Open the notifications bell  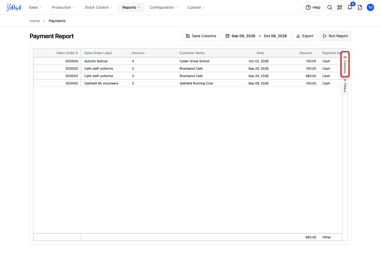(350, 7)
